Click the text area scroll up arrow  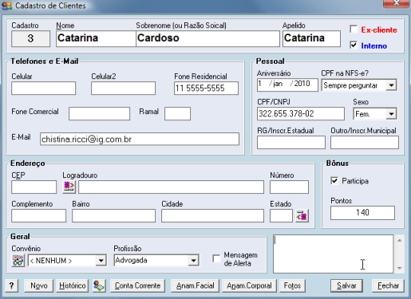[x=400, y=241]
